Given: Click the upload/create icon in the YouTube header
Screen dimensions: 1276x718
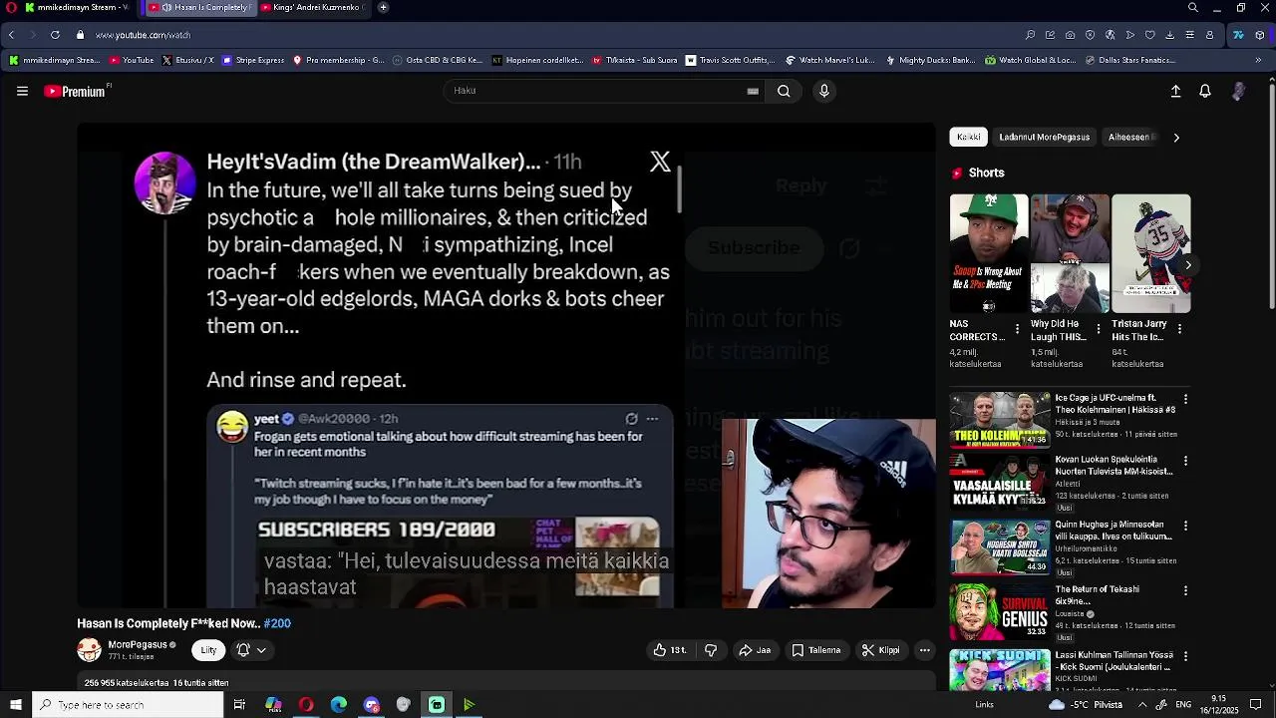Looking at the screenshot, I should (1175, 91).
